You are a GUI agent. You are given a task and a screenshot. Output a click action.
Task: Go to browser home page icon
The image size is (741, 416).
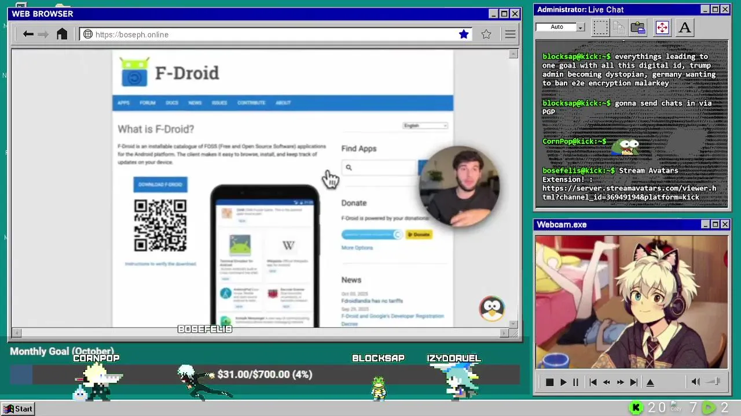pos(62,34)
